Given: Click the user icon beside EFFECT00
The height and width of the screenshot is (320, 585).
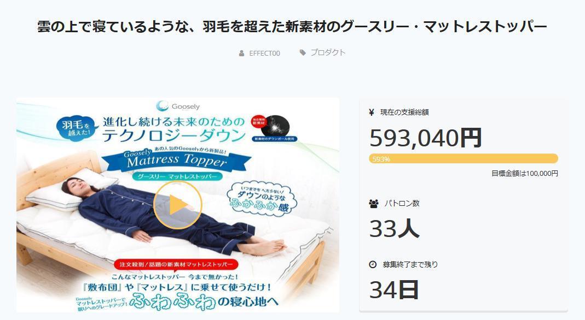Looking at the screenshot, I should pyautogui.click(x=241, y=53).
